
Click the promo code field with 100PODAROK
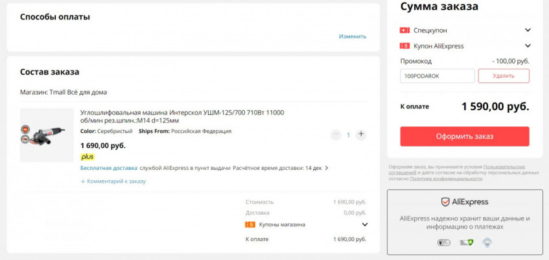437,76
